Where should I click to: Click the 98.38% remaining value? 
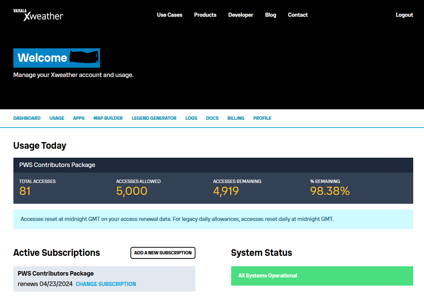(330, 191)
